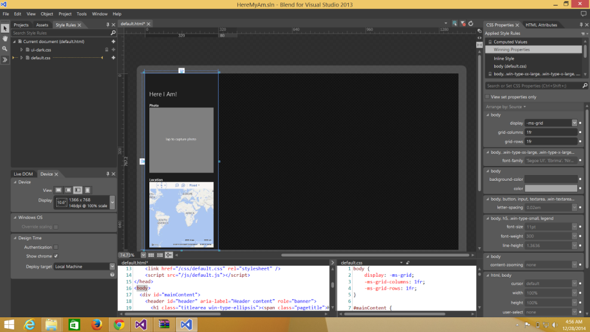Open Firefox from the Windows taskbar

pos(97,324)
